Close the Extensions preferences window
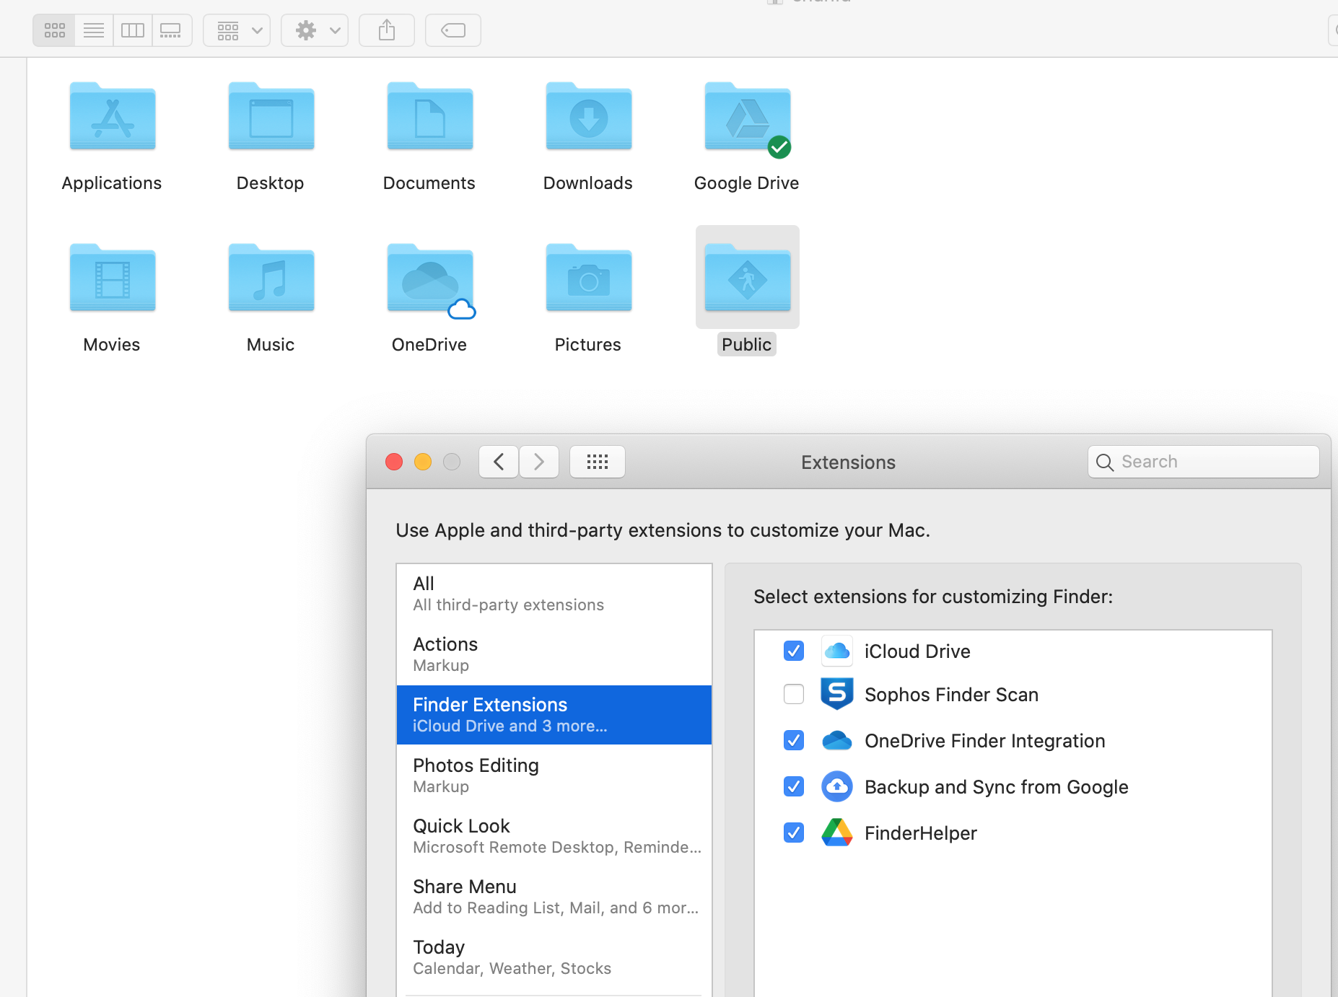1338x997 pixels. pyautogui.click(x=394, y=462)
